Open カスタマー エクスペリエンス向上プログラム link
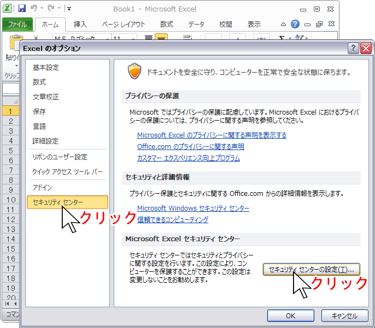This screenshot has height=328, width=375. [189, 158]
